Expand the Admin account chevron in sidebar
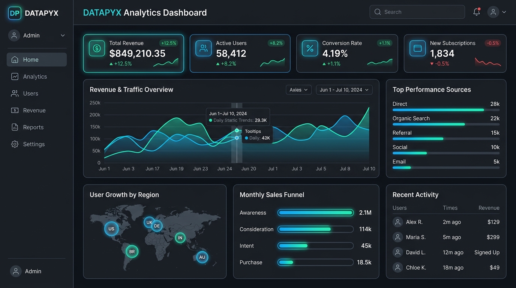The image size is (516, 288). point(63,35)
